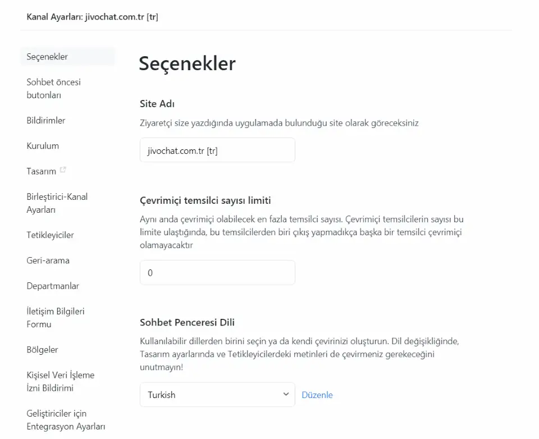Open İletişim Bilgileri Formu page

point(55,318)
